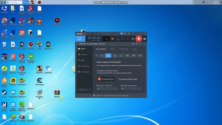The height and width of the screenshot is (125, 222).
Task: Switch to the Video tab in Home
Action: [x=113, y=49]
